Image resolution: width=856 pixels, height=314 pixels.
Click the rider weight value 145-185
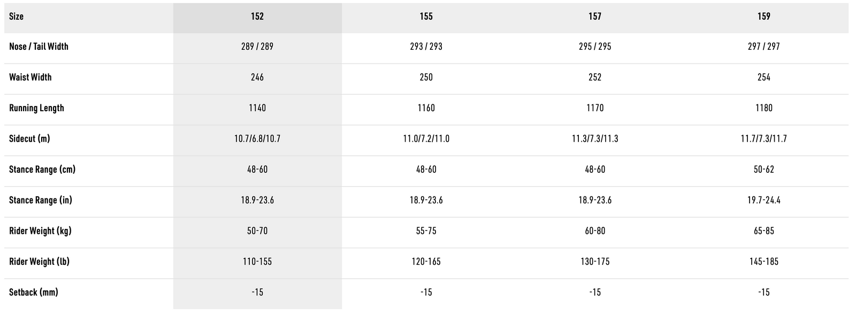(x=763, y=262)
